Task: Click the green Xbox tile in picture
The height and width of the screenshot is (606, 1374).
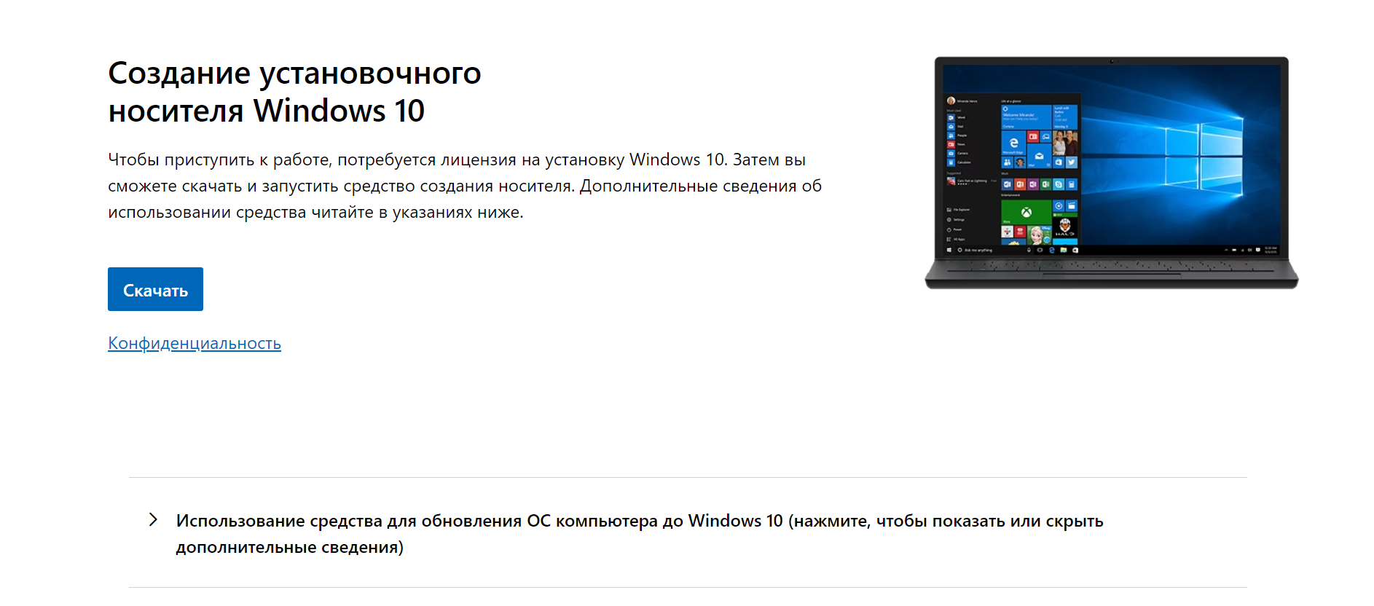Action: pos(1026,212)
